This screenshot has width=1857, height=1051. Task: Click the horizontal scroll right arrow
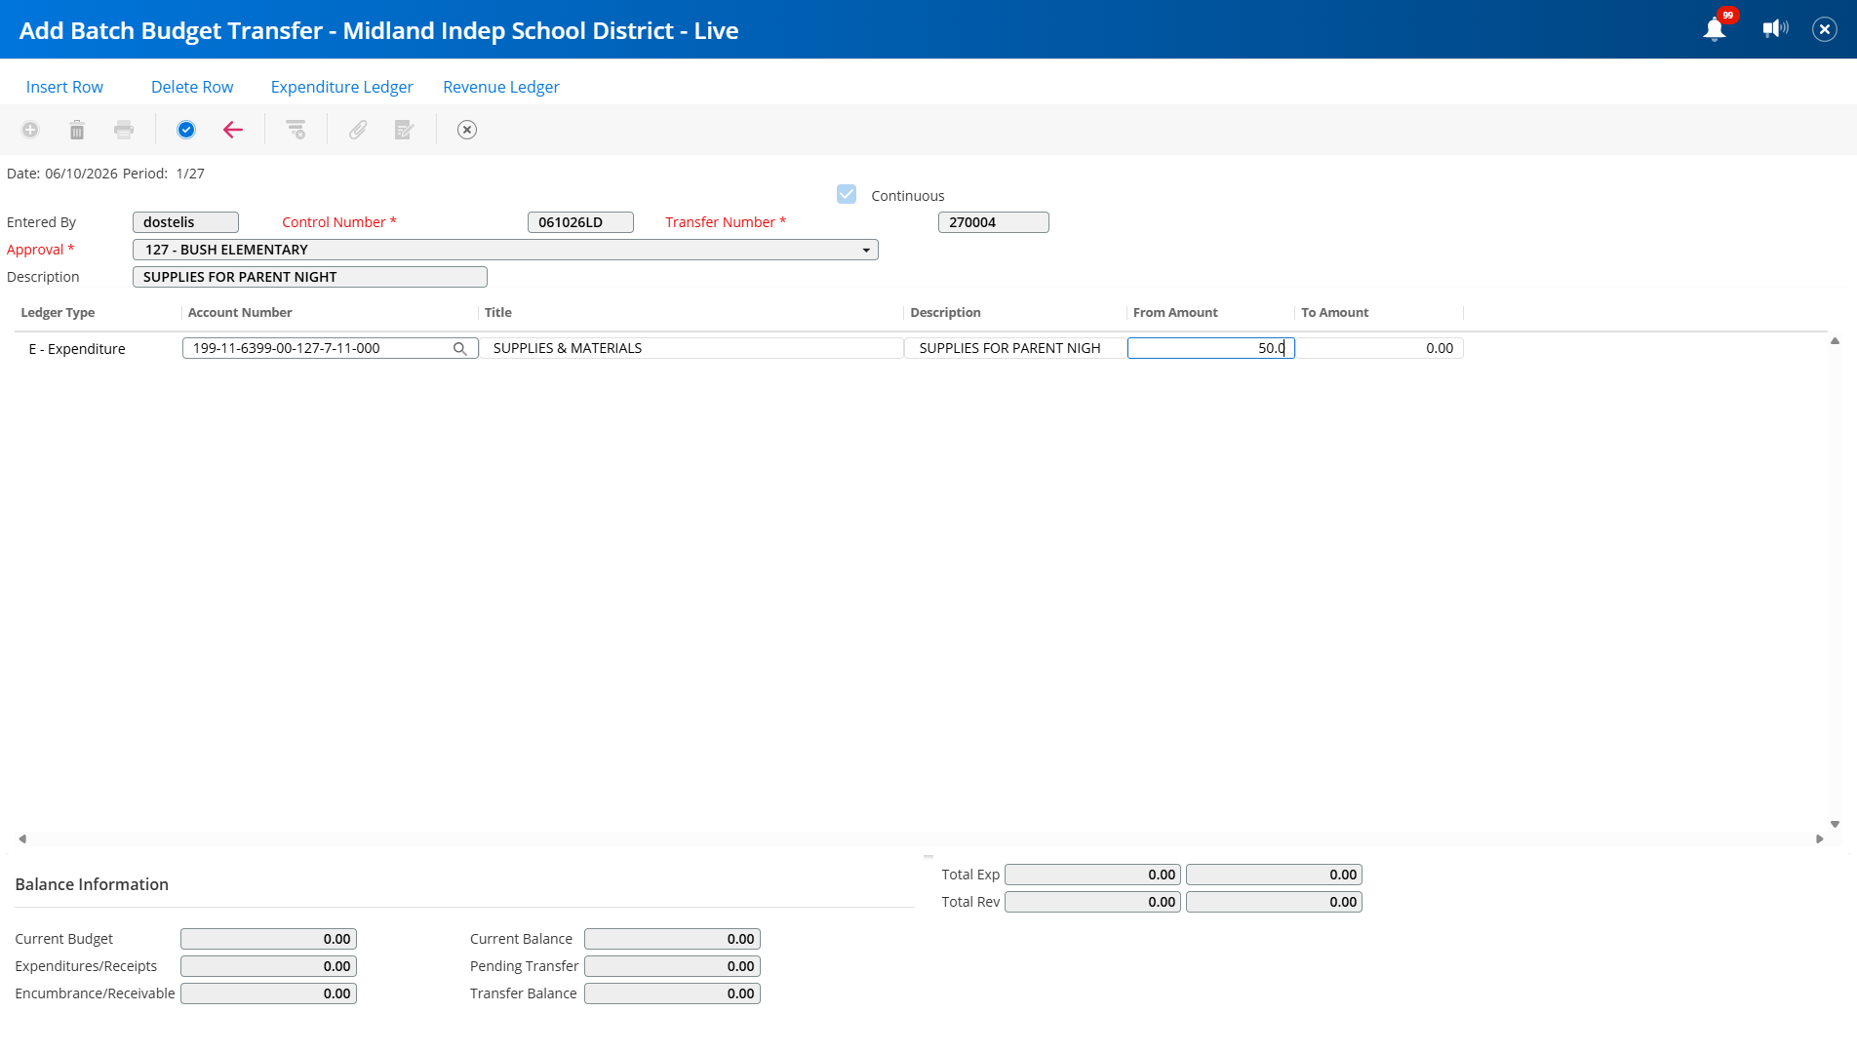[1819, 838]
